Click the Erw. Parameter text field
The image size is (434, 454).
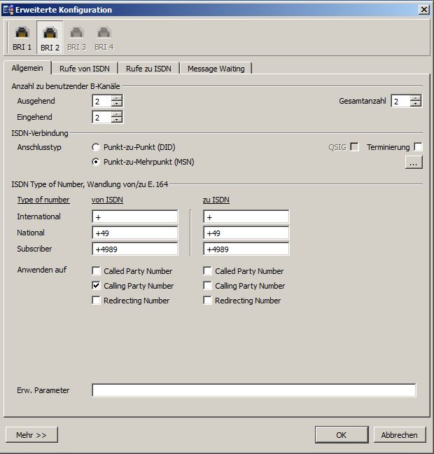click(x=253, y=390)
